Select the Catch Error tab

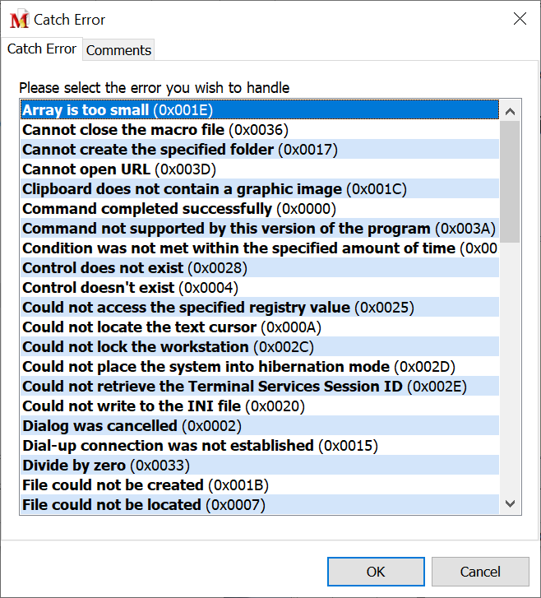pos(41,49)
